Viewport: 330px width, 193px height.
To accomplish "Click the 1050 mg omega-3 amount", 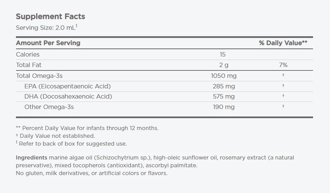I will pyautogui.click(x=224, y=76).
